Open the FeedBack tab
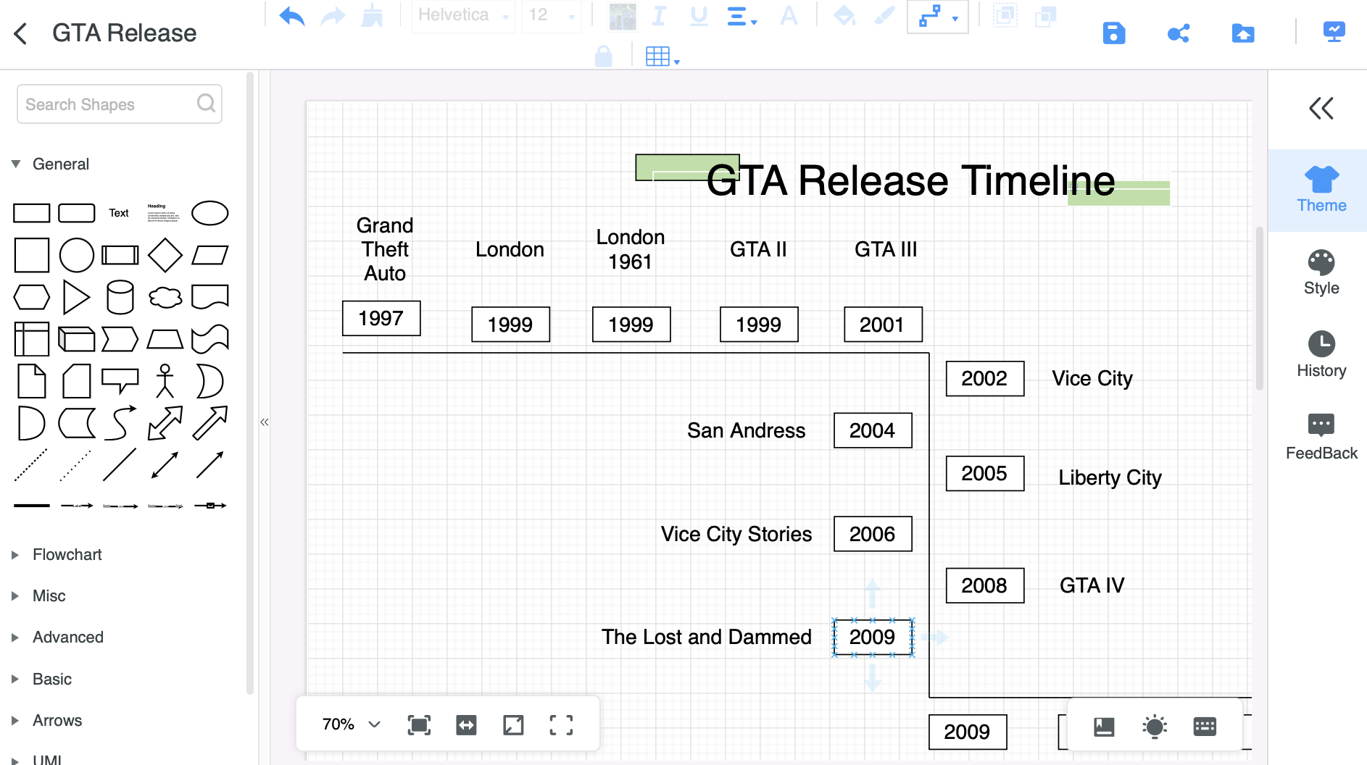Image resolution: width=1367 pixels, height=765 pixels. tap(1321, 438)
